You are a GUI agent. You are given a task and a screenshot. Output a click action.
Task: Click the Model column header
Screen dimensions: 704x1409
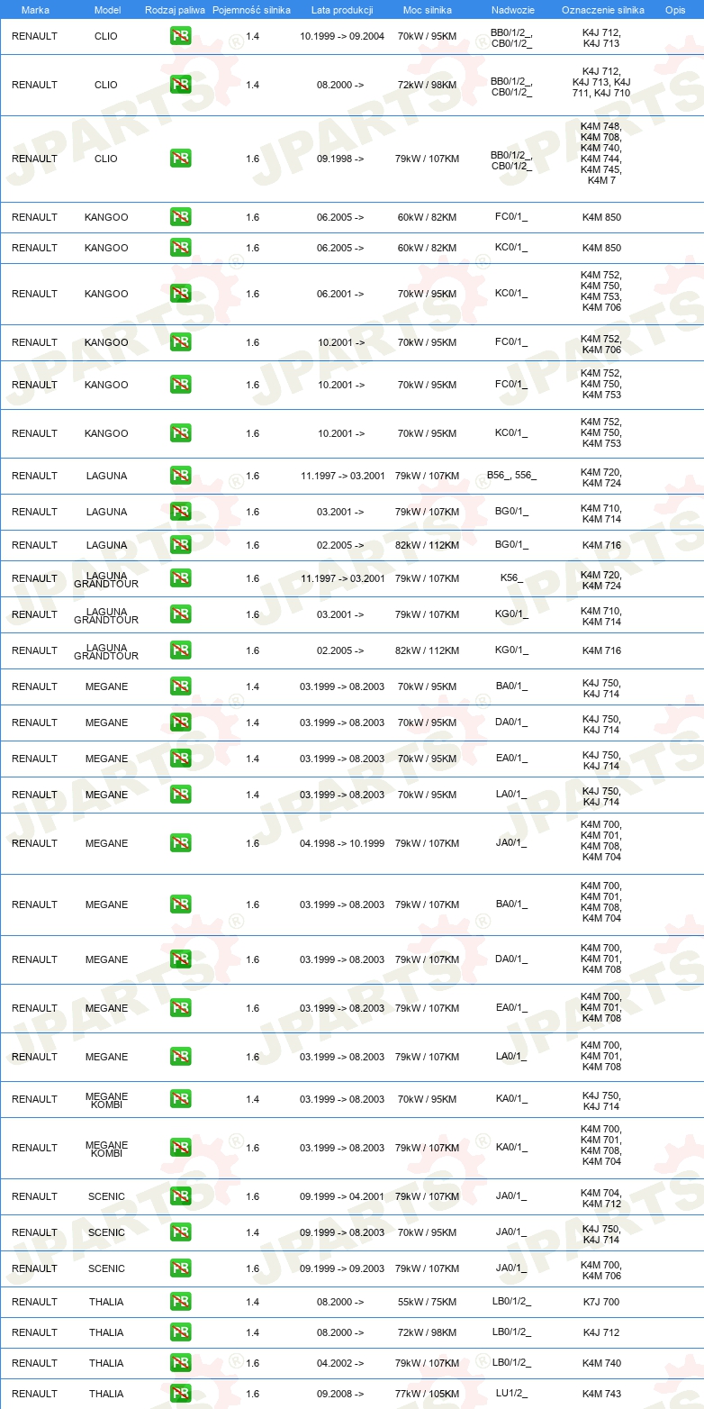(x=107, y=10)
